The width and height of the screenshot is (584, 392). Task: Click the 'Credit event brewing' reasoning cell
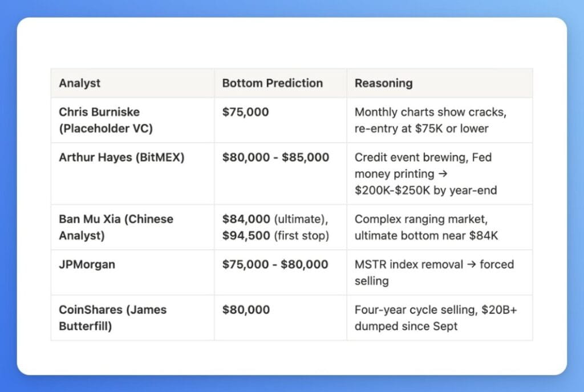pyautogui.click(x=425, y=174)
